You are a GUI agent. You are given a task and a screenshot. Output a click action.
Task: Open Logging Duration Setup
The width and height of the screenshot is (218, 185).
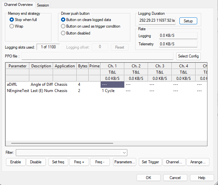(x=188, y=21)
